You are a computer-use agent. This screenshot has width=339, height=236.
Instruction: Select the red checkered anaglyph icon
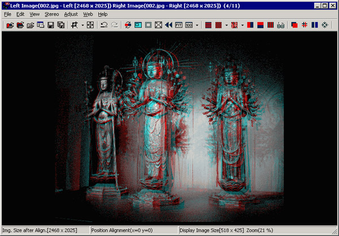point(218,25)
